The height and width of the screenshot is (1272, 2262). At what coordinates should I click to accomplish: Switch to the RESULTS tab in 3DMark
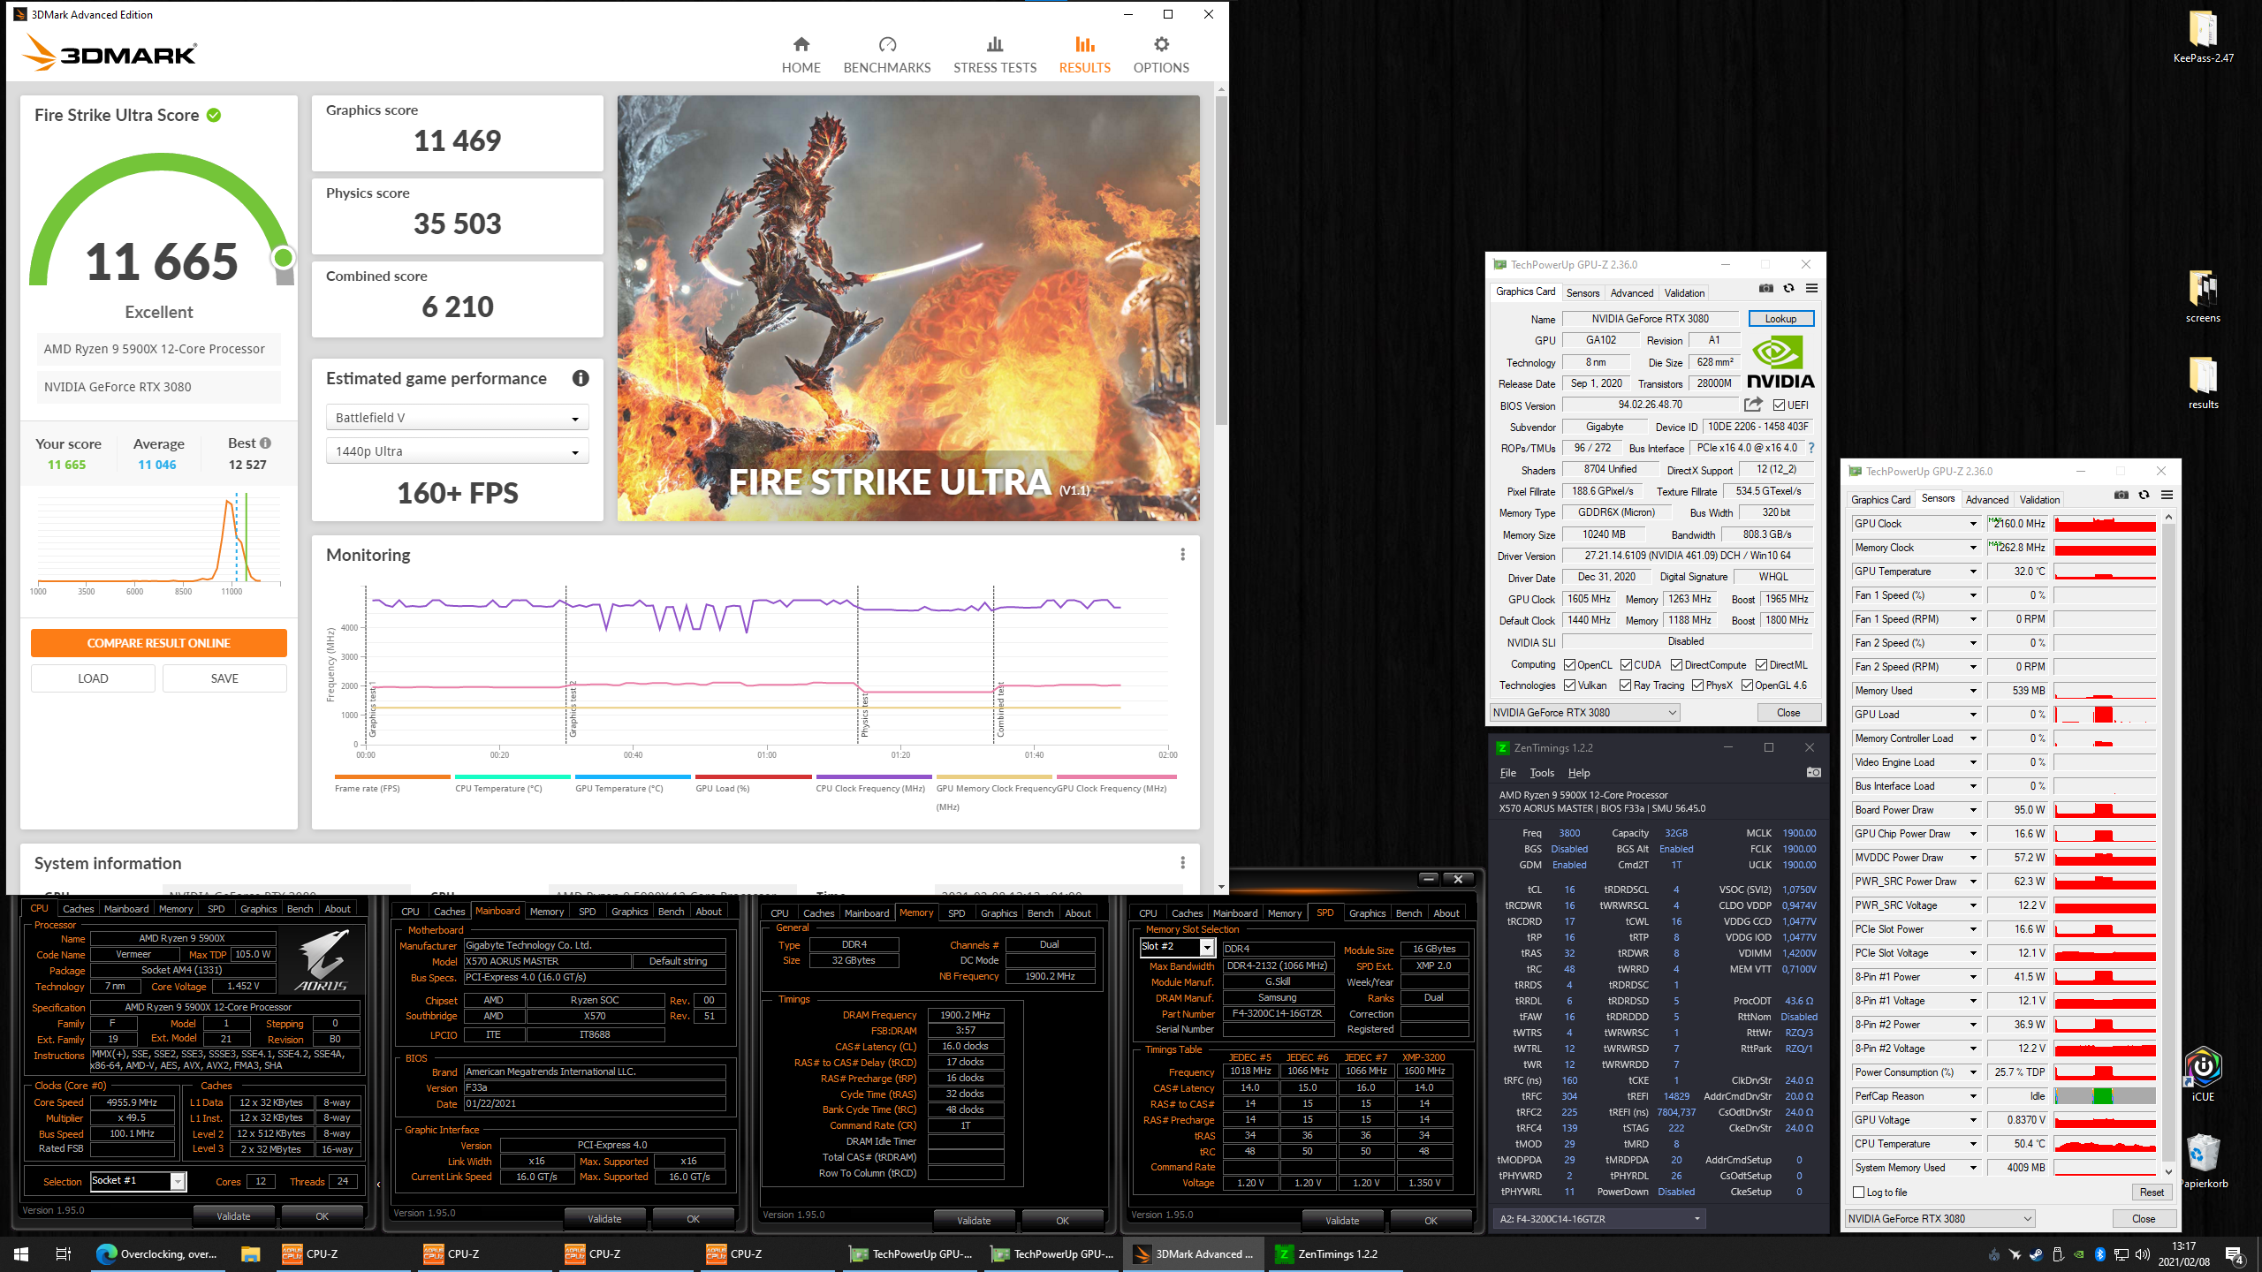1084,55
